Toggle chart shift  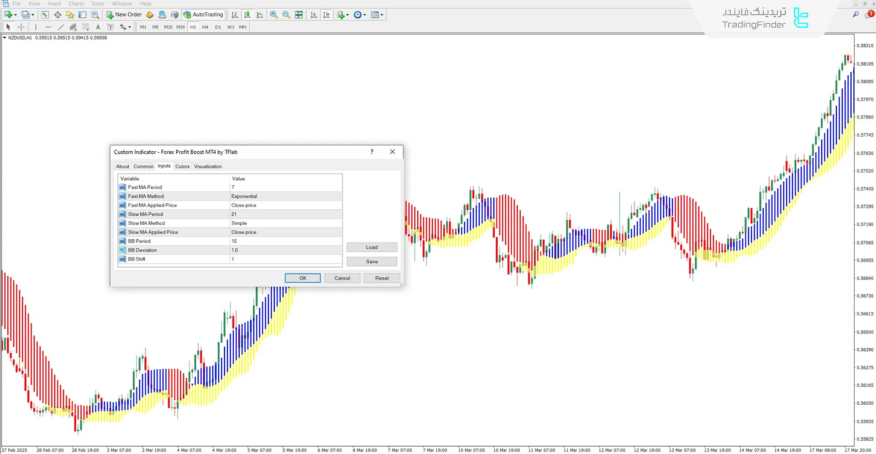[327, 15]
